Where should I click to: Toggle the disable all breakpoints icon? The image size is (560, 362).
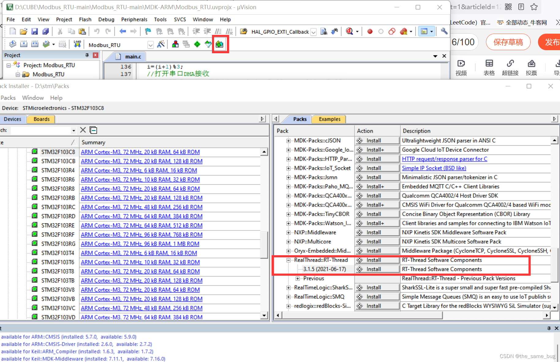click(392, 32)
